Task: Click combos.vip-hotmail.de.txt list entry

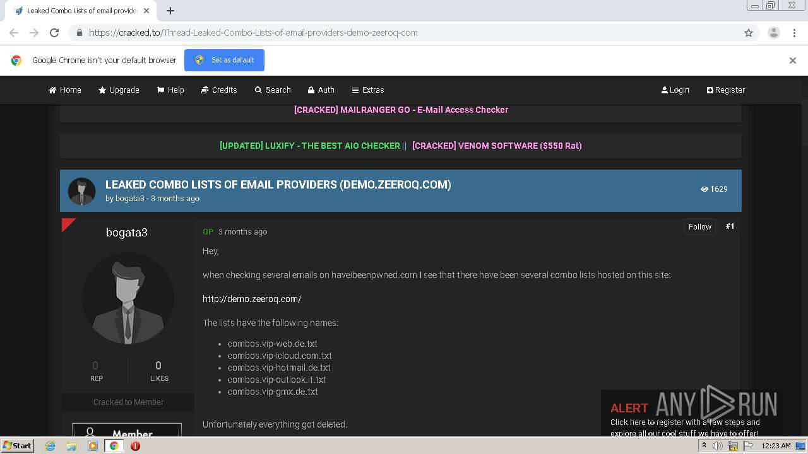Action: (279, 368)
